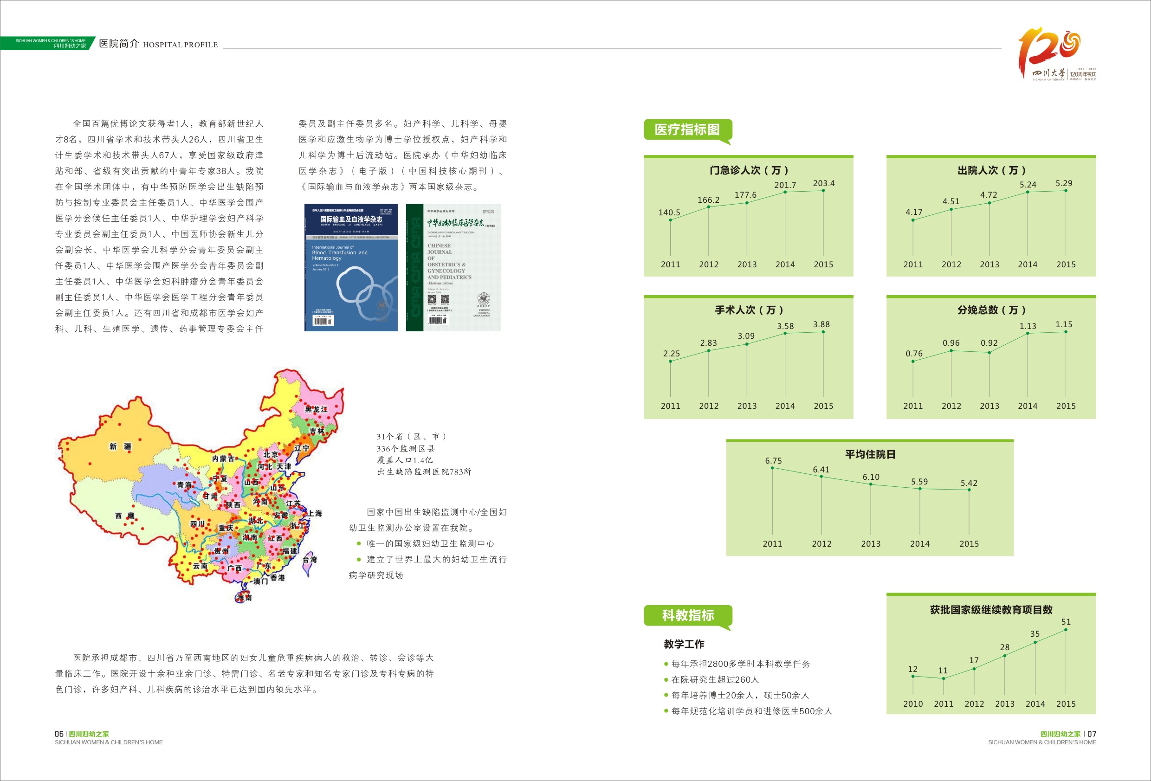The width and height of the screenshot is (1151, 781).
Task: Click the 5.24 data value
Action: (x=1028, y=185)
